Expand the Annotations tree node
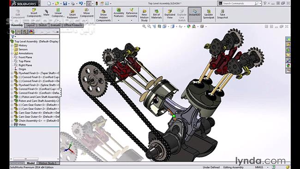 pyautogui.click(x=12, y=54)
